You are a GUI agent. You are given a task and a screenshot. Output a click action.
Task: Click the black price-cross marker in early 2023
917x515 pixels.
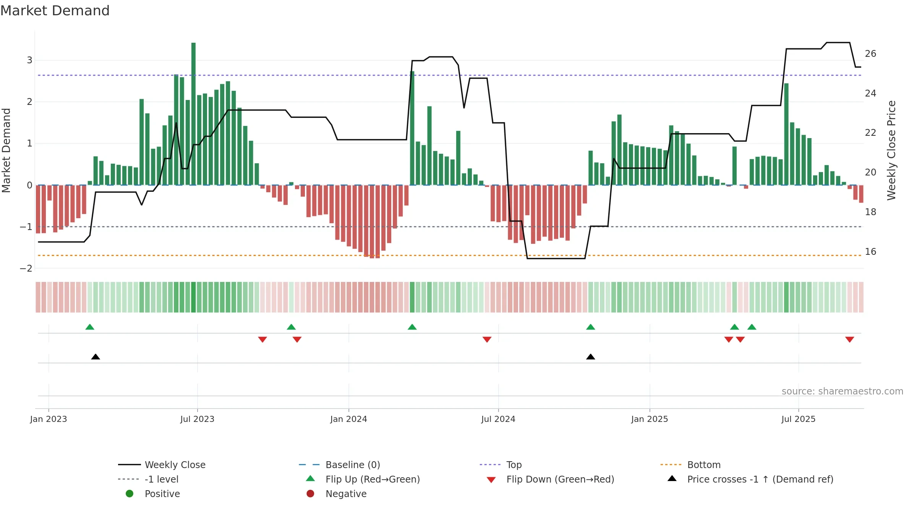click(x=96, y=357)
